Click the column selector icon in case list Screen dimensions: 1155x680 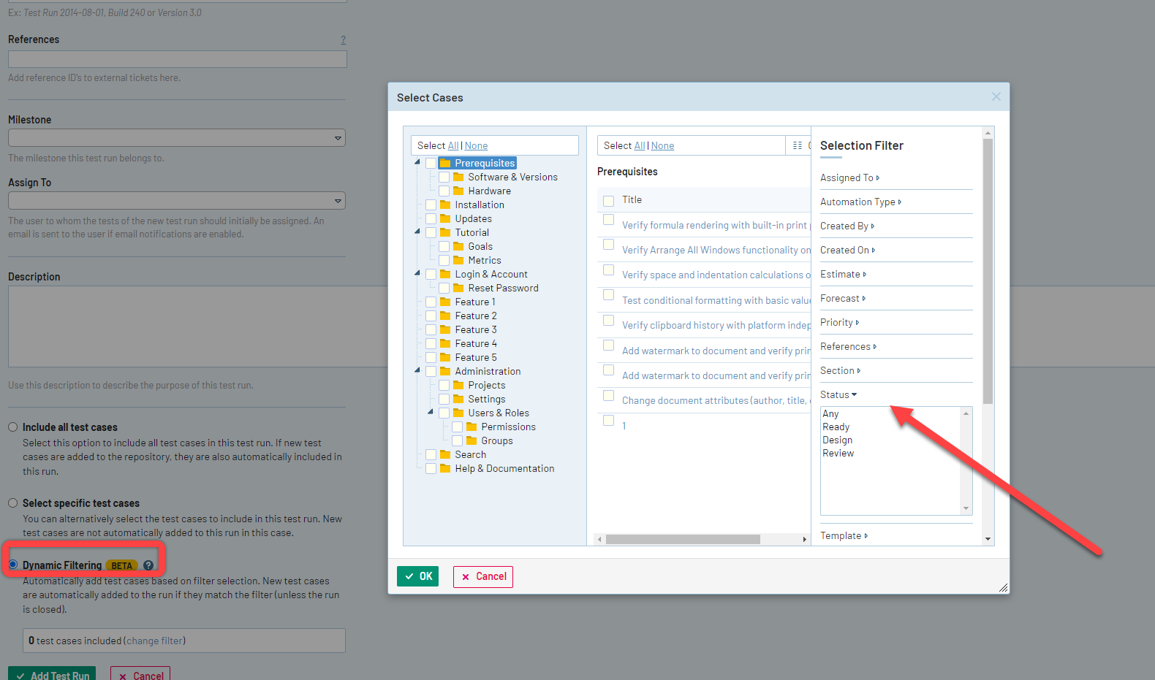tap(797, 145)
